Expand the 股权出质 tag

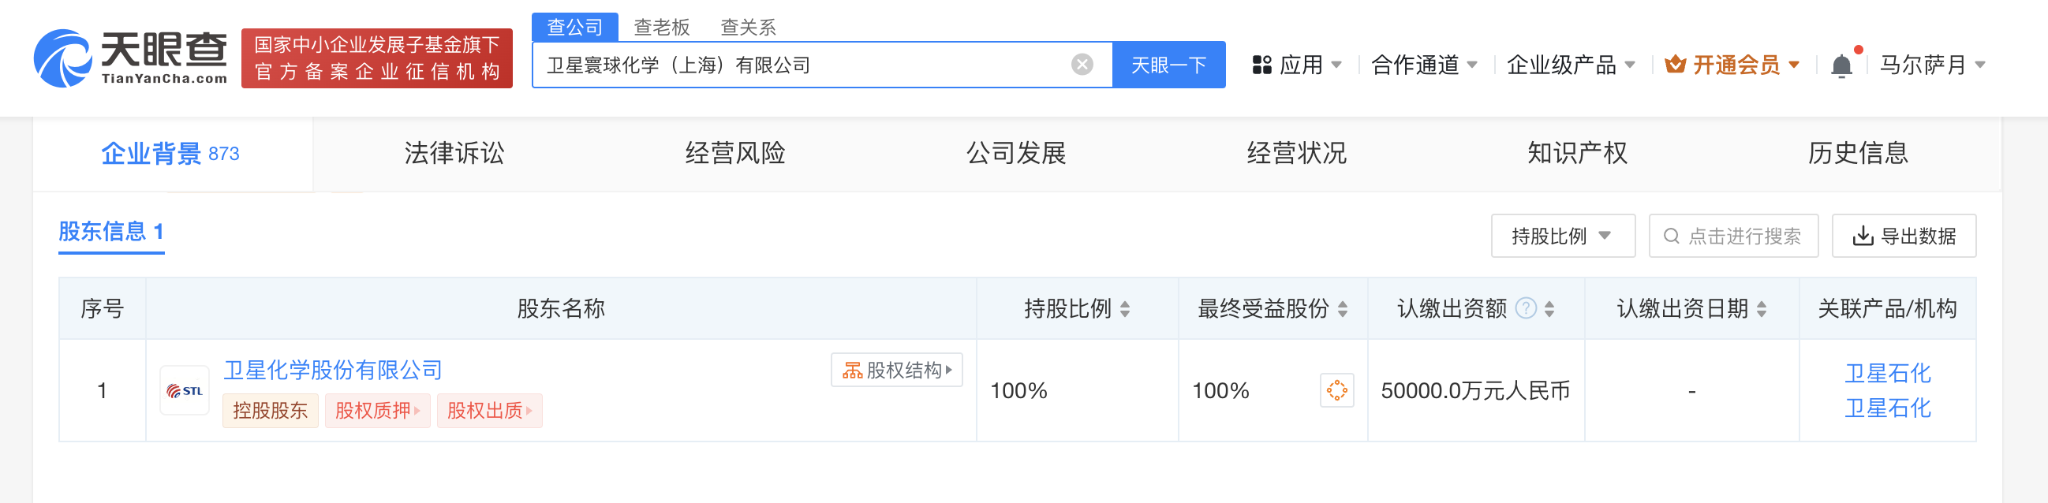pyautogui.click(x=489, y=410)
